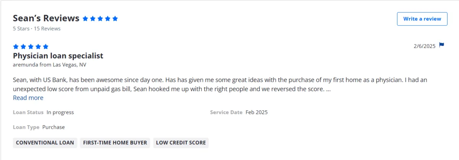Click reviewer name aremunda from Las Vegas

click(50, 65)
